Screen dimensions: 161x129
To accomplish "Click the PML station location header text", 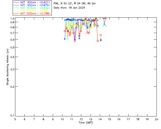I will tap(75, 4).
